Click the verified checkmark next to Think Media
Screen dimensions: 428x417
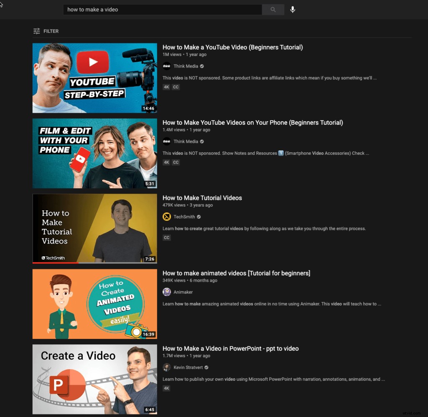click(201, 66)
